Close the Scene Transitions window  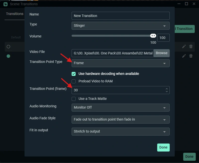click(194, 4)
